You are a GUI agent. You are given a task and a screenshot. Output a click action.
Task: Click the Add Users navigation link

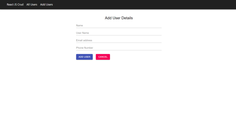click(46, 5)
